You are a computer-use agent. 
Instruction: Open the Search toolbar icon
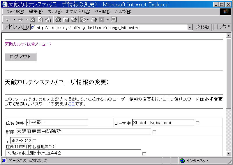pyautogui.click(x=58, y=20)
